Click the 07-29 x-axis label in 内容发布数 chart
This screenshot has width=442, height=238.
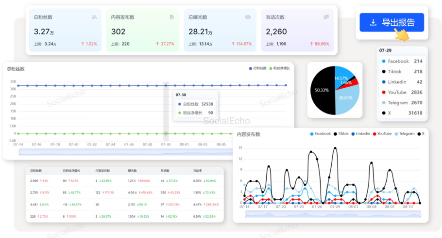pyautogui.click(x=335, y=207)
